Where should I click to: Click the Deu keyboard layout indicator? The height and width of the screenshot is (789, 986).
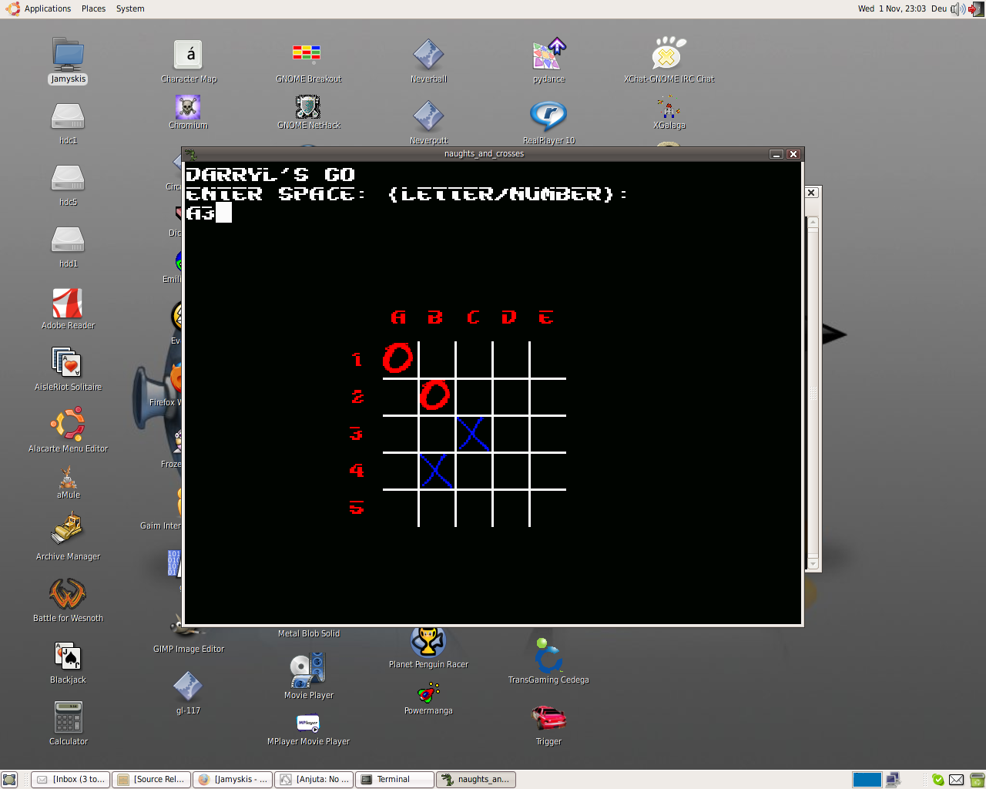click(939, 8)
